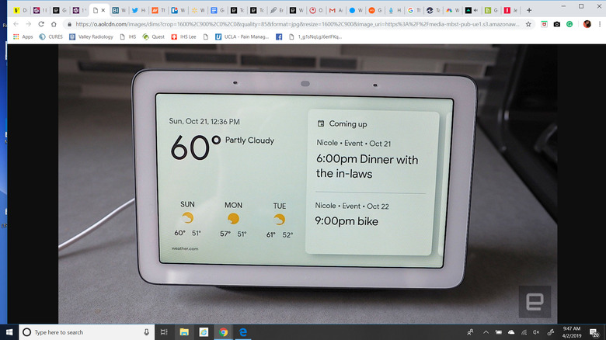Go back using the browser back arrow
Image resolution: width=606 pixels, height=340 pixels.
[16, 24]
